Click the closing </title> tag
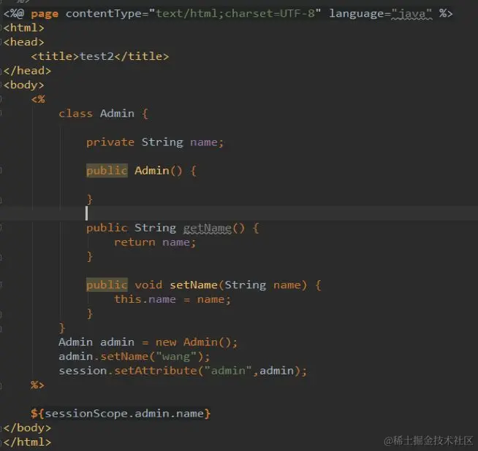Viewport: 478px width, 451px height. coord(142,56)
